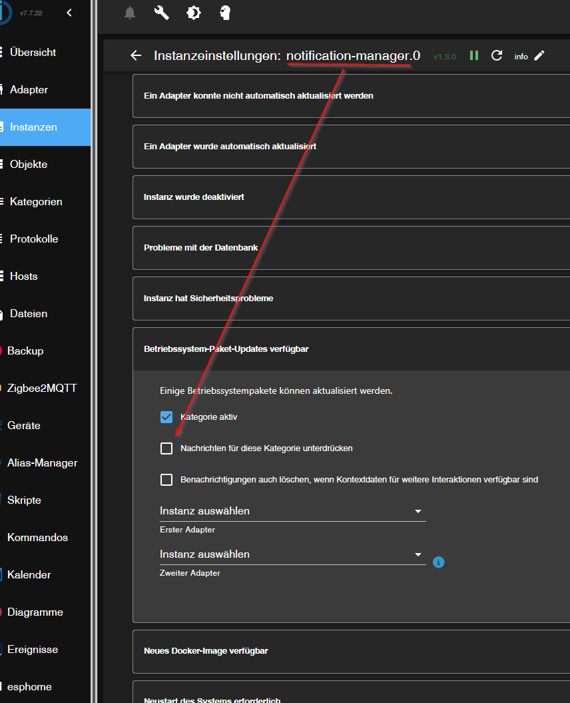Open Protokolle in the sidebar

click(45, 239)
